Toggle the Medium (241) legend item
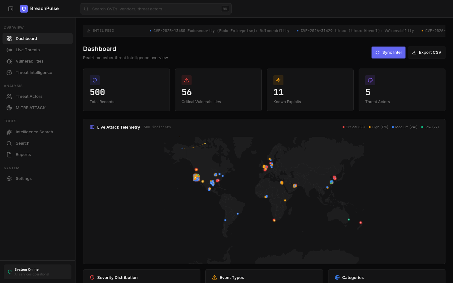The height and width of the screenshot is (283, 453). click(405, 127)
